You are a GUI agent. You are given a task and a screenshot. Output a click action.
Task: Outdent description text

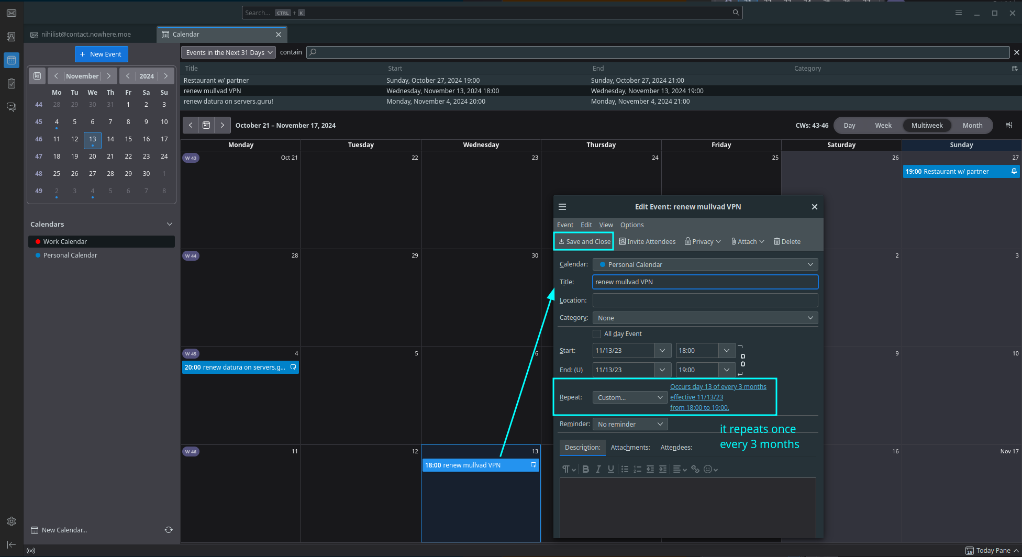(650, 469)
